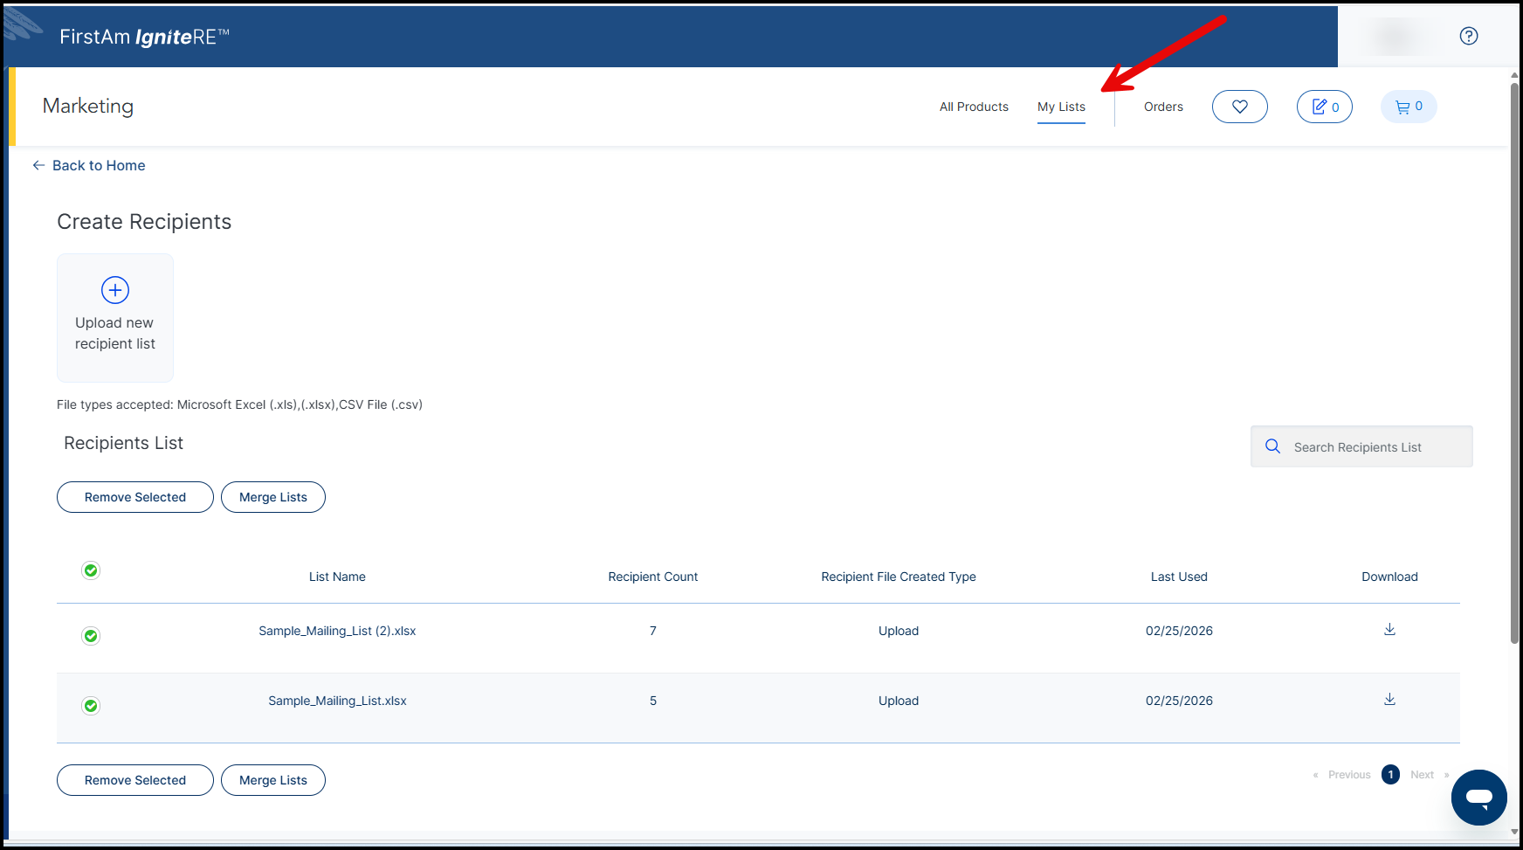Uncheck Sample_Mailing_List.xlsx row checkbox
The image size is (1523, 850).
[x=91, y=706]
